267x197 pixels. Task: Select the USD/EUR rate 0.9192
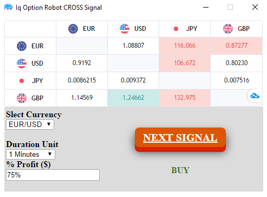(x=82, y=63)
